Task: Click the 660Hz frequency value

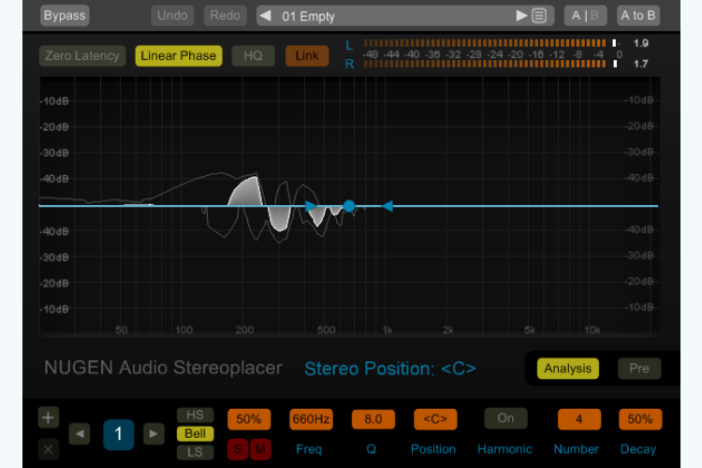Action: pyautogui.click(x=311, y=419)
